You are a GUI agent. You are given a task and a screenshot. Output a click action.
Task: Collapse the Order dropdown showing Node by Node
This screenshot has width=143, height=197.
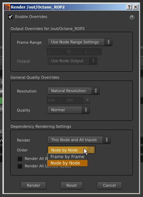tap(71, 150)
